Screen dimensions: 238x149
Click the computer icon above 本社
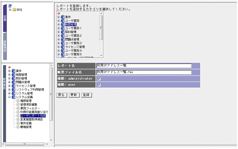[x=10, y=6]
